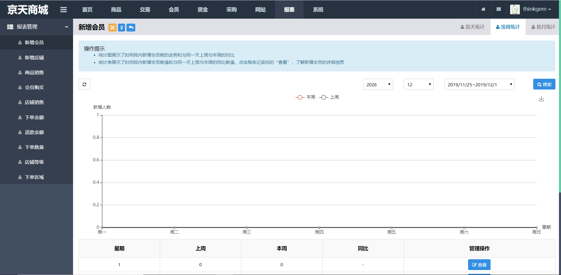Image resolution: width=561 pixels, height=275 pixels.
Task: Download the chart as image icon
Action: tap(541, 99)
